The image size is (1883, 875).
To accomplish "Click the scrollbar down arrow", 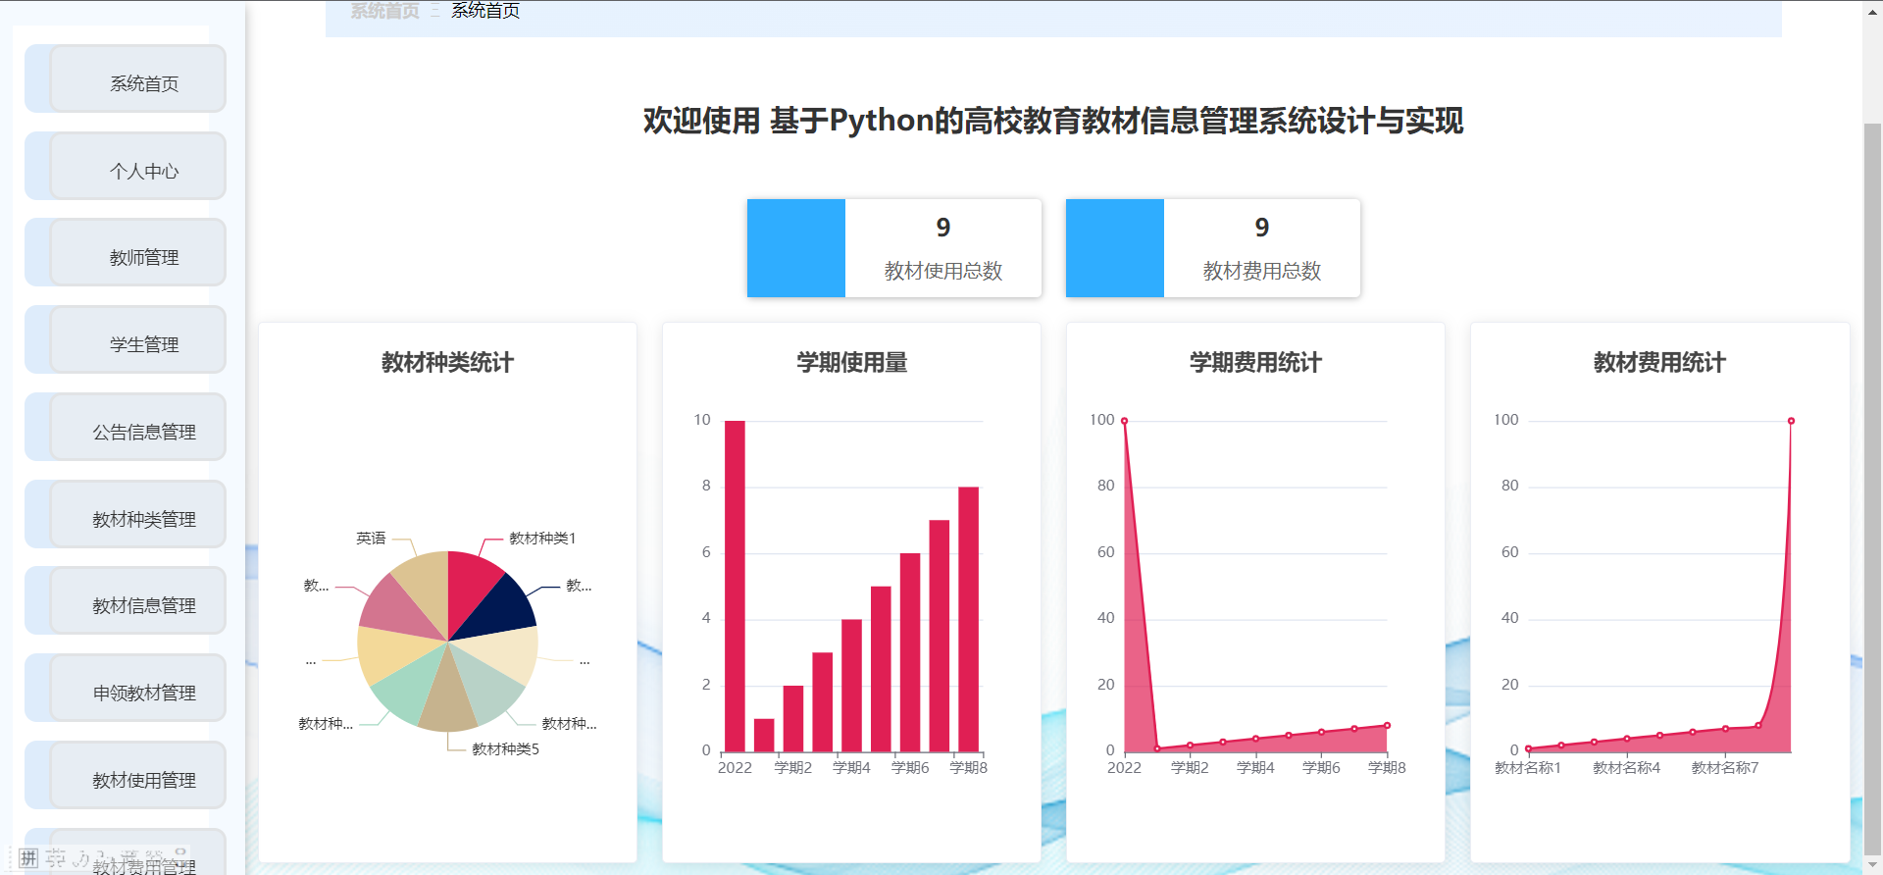I will click(x=1872, y=866).
